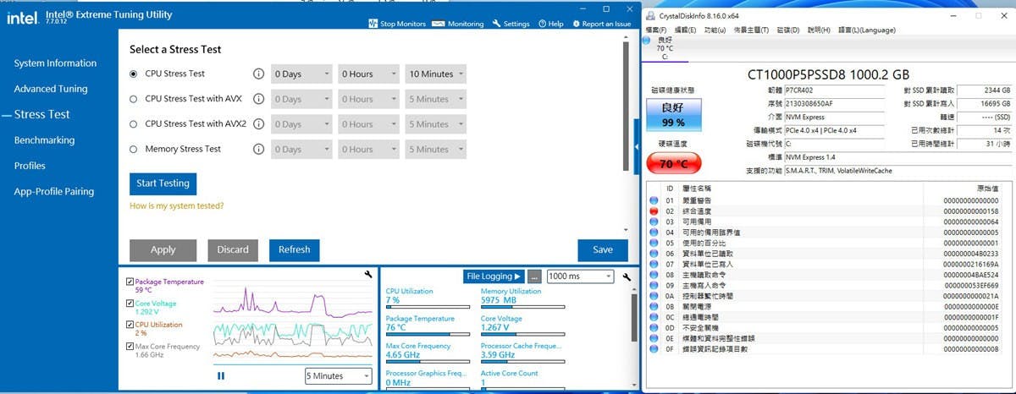Click the status dot for attribute 0A
Image resolution: width=1016 pixels, height=394 pixels.
pyautogui.click(x=653, y=296)
